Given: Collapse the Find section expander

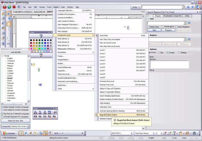Looking at the screenshot, I should tap(148, 19).
